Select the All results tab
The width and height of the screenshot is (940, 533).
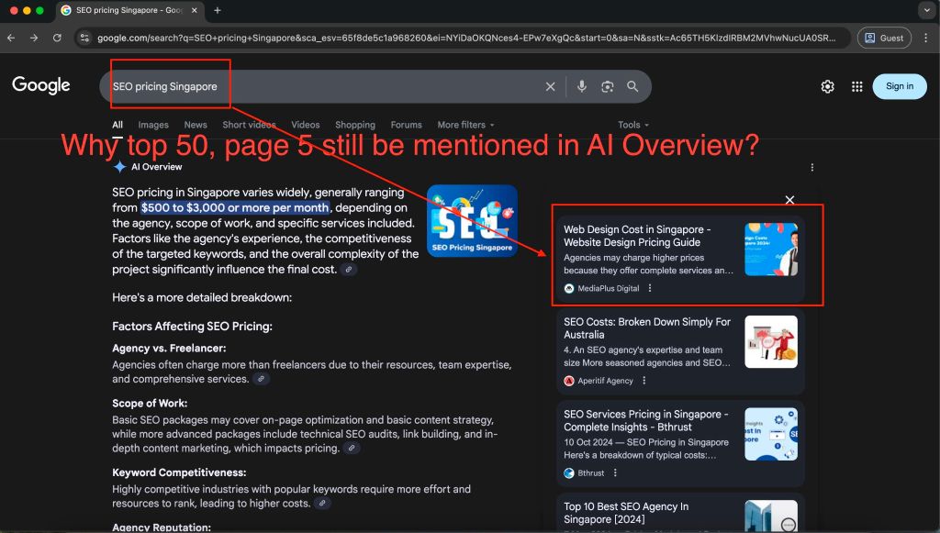pos(117,125)
